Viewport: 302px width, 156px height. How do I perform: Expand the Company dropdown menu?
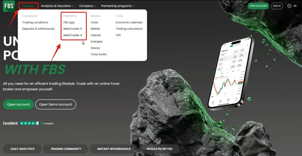click(87, 6)
